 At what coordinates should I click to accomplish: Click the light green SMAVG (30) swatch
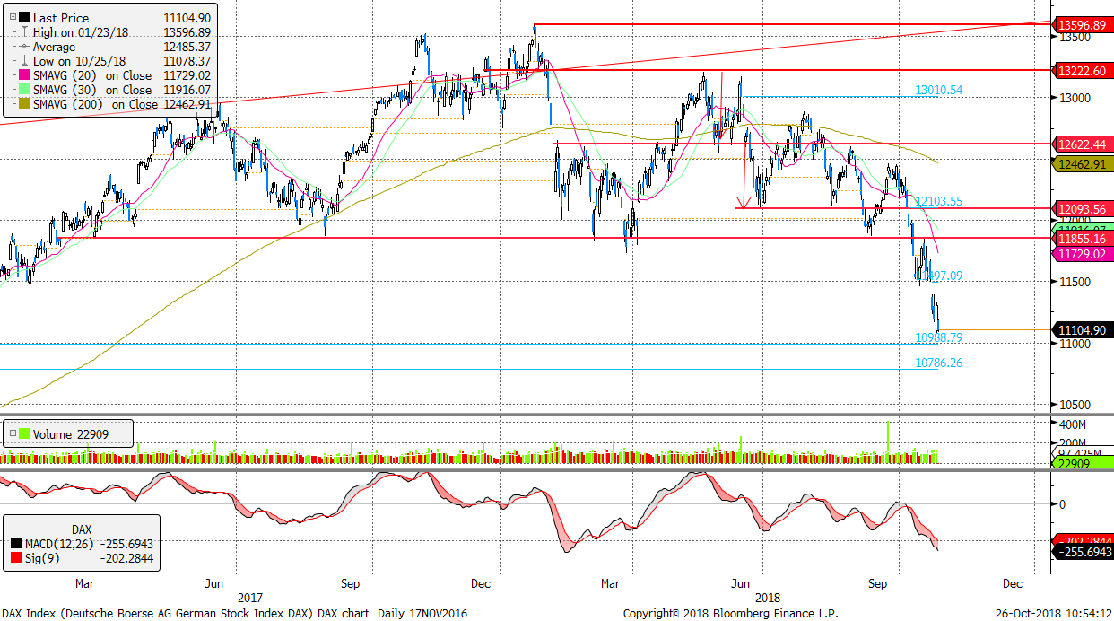click(x=23, y=90)
